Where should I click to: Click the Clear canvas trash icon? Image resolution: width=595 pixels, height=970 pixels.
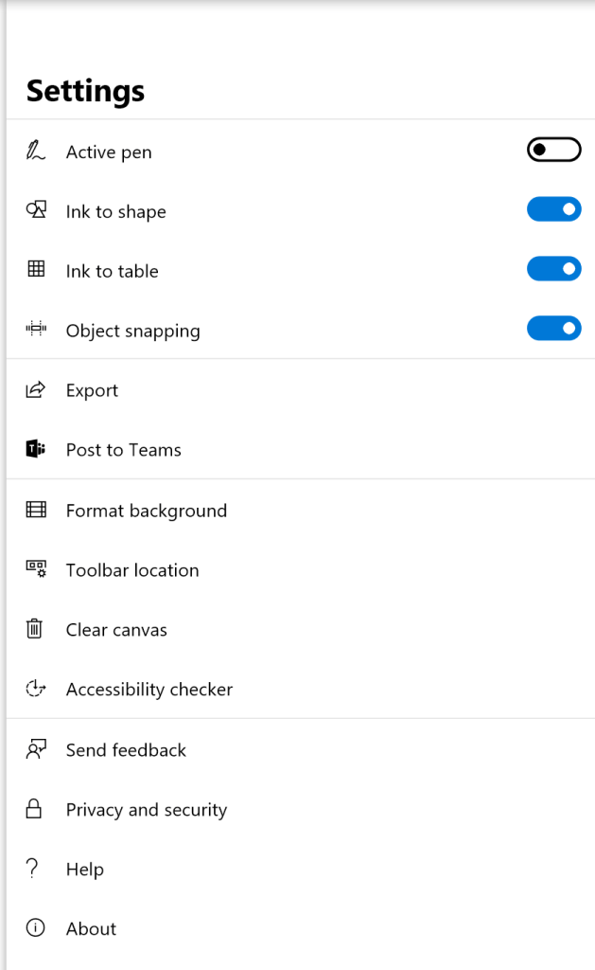point(35,629)
